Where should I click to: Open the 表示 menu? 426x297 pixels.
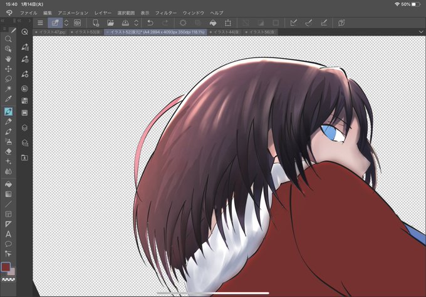(x=145, y=13)
